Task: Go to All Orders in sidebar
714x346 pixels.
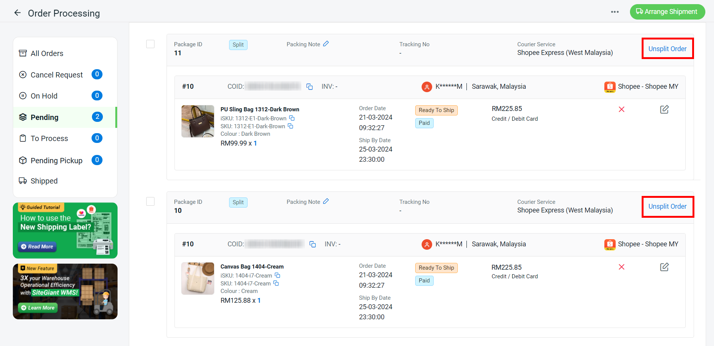Action: 47,53
